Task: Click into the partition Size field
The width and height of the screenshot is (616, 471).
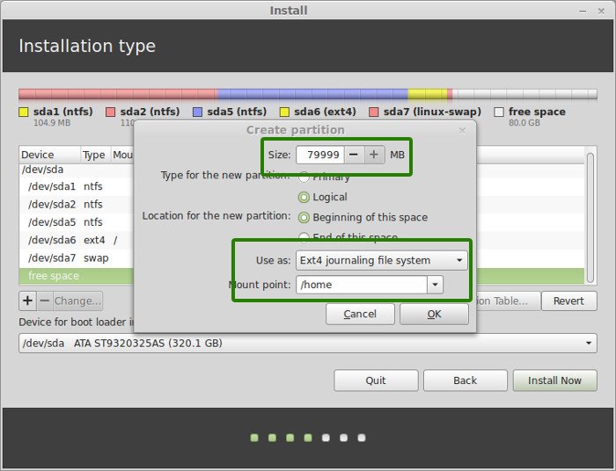Action: pyautogui.click(x=319, y=155)
